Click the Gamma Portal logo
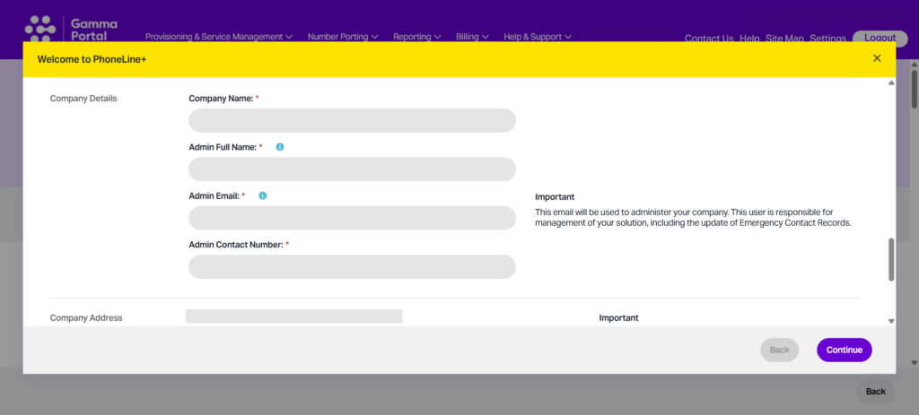The height and width of the screenshot is (415, 919). pos(71,30)
